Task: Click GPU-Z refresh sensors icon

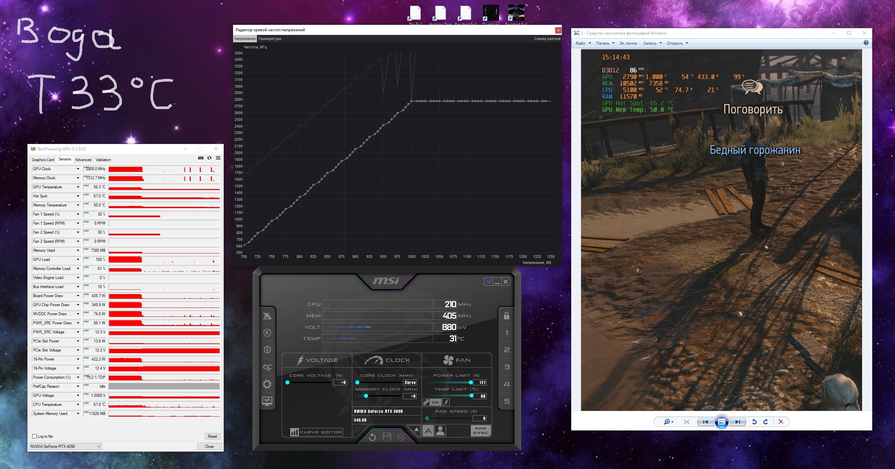Action: (x=209, y=158)
